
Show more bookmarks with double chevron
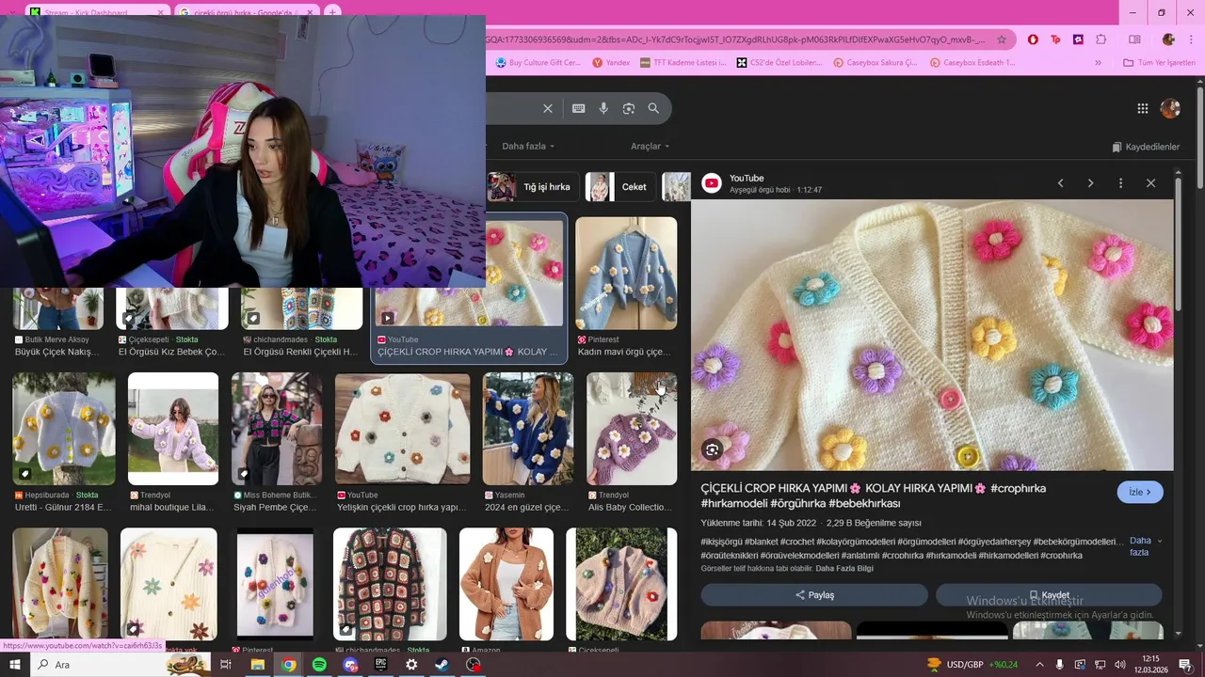click(x=1098, y=63)
